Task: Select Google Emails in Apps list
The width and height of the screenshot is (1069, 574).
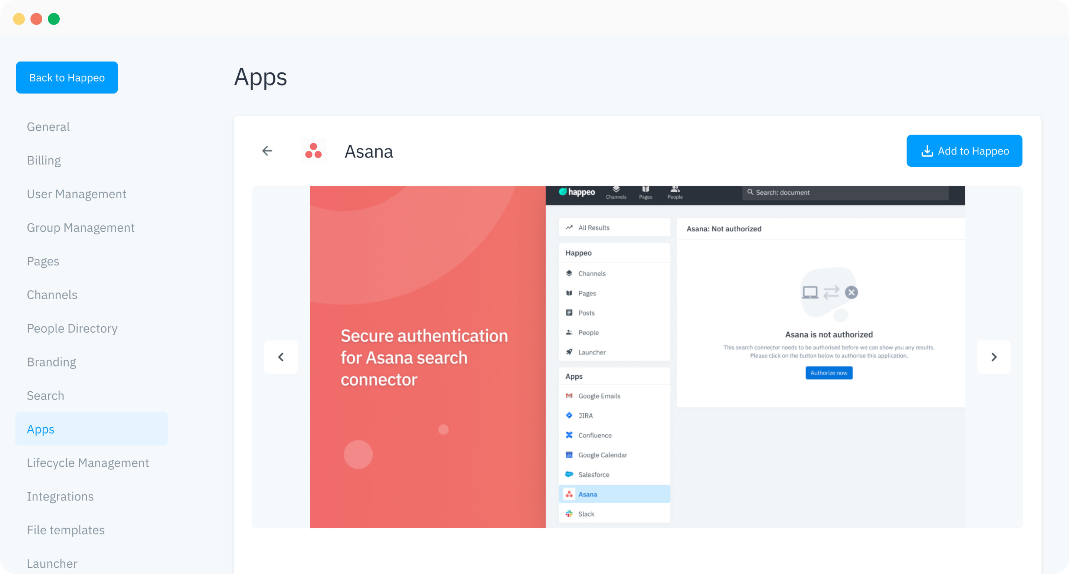Action: tap(614, 396)
